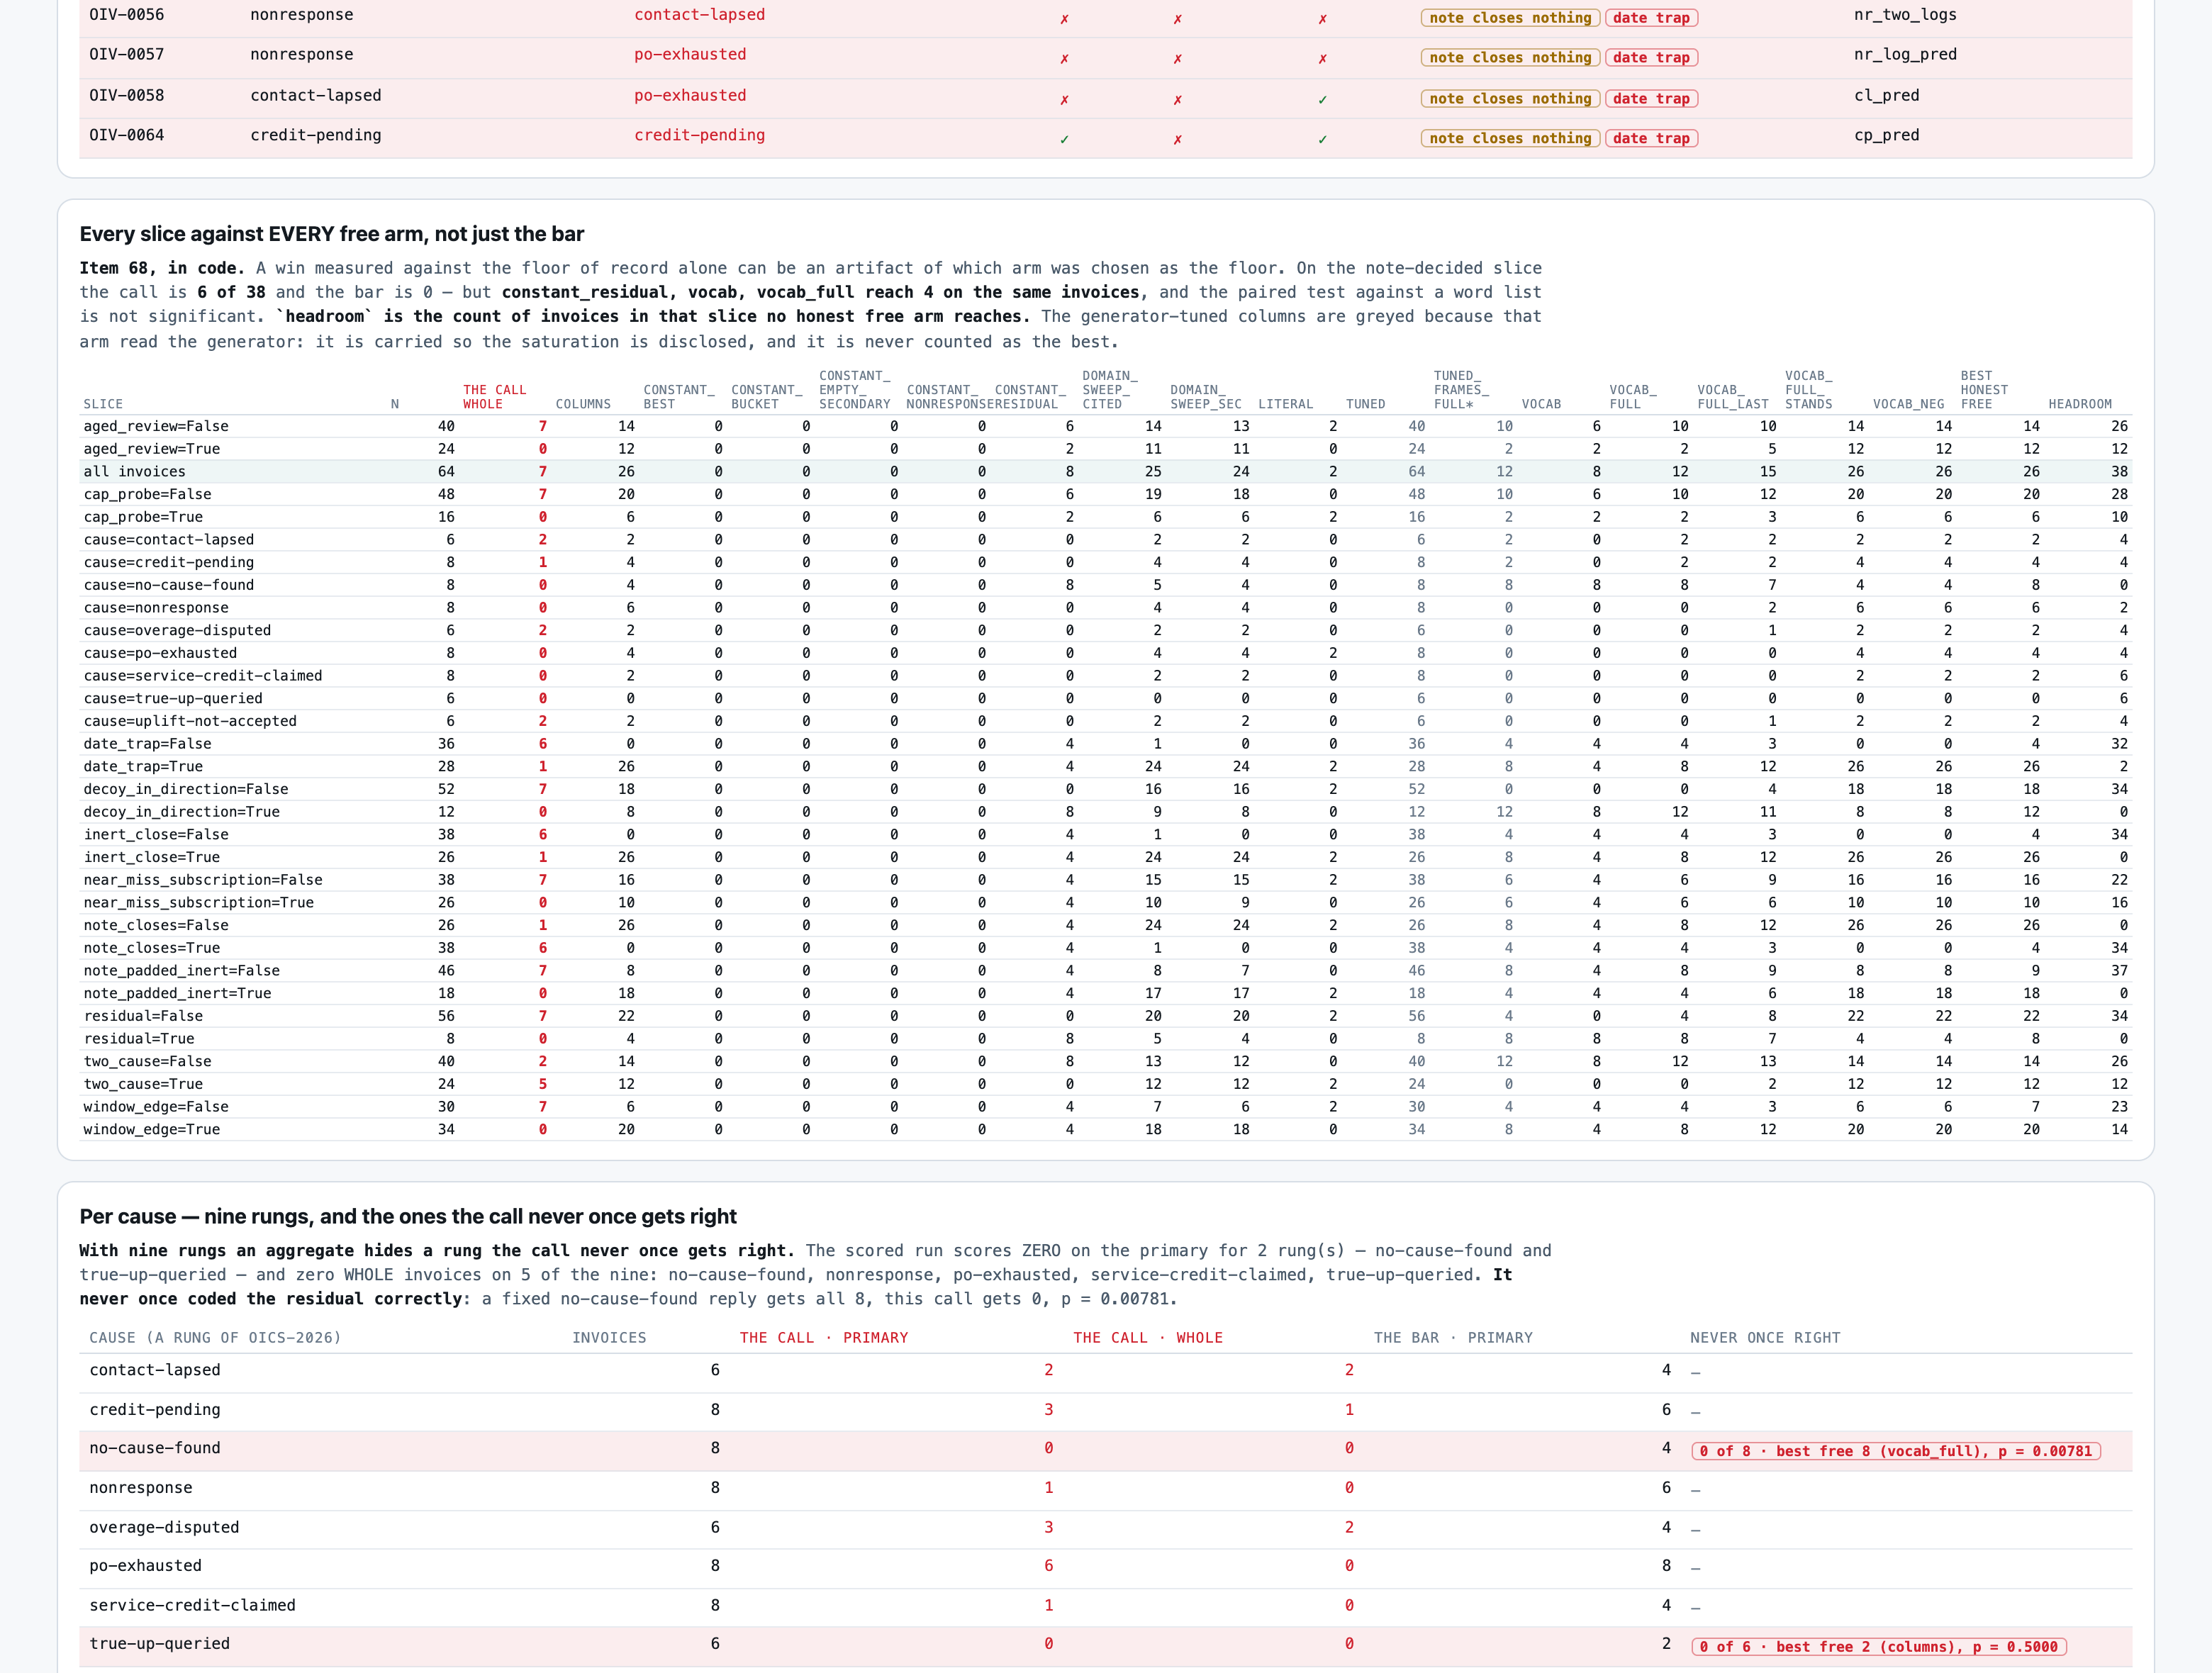The image size is (2212, 1673).
Task: Select the SLICE column header
Action: coord(103,404)
